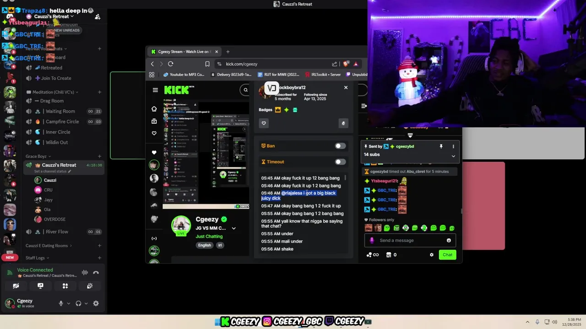Open emoji picker in chat input

pos(449,240)
